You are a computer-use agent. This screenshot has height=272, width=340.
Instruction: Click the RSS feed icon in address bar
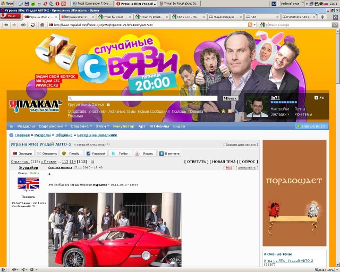[250, 25]
